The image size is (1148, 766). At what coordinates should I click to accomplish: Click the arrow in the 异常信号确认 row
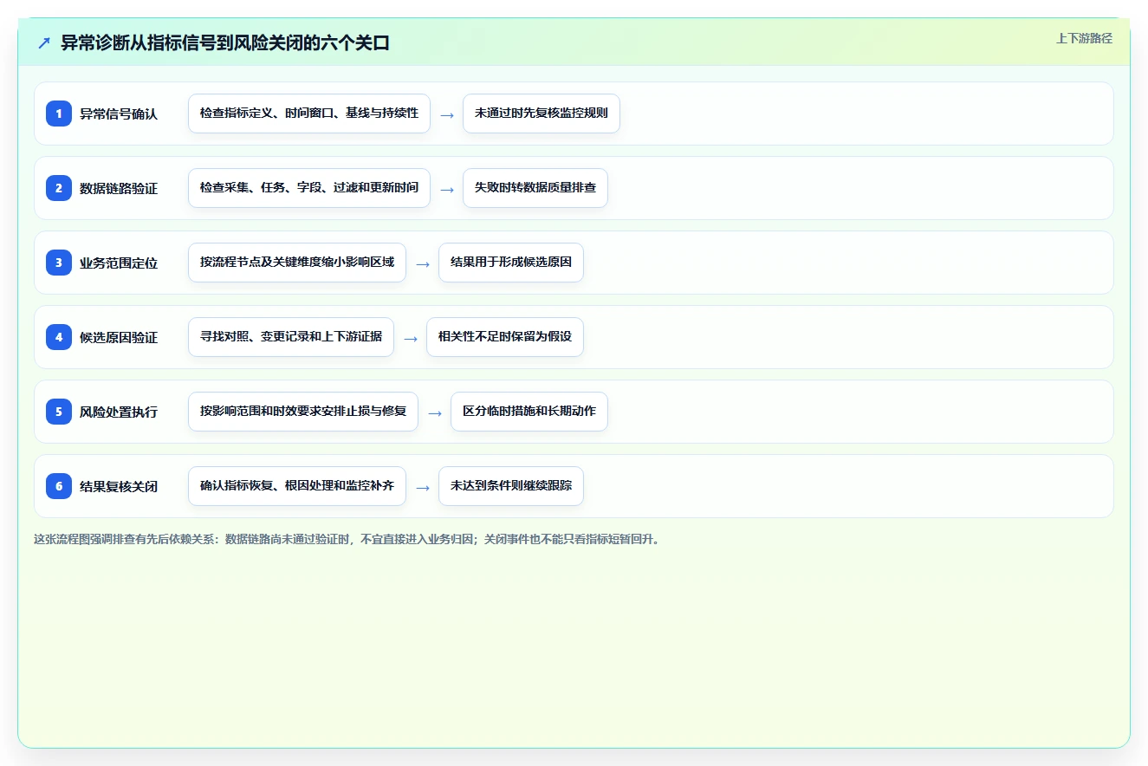point(447,114)
